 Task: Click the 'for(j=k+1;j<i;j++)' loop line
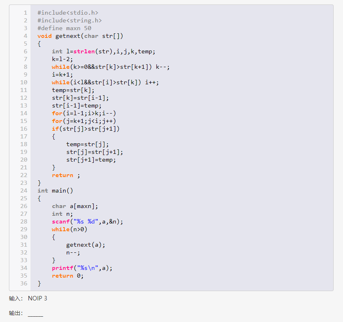point(84,121)
